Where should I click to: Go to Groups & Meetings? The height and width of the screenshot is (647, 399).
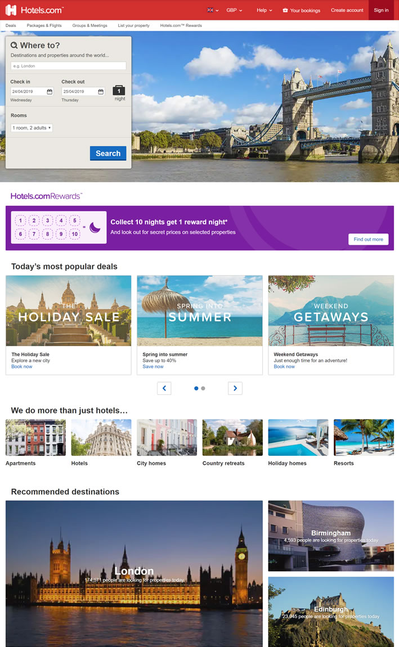click(x=89, y=25)
